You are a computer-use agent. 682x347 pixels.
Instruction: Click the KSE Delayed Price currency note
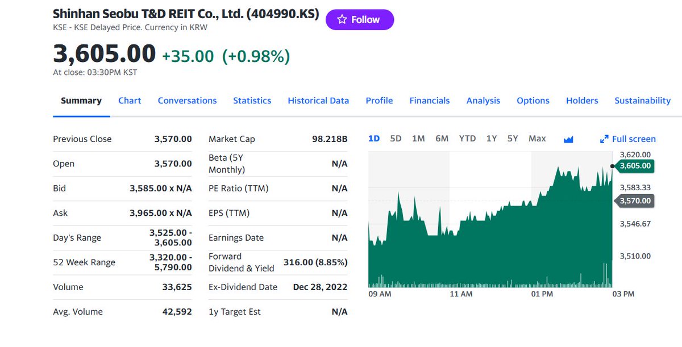tap(130, 27)
